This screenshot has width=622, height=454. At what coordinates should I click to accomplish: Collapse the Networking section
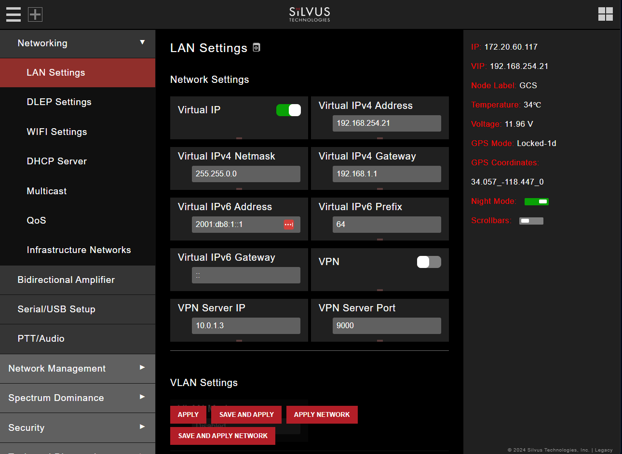point(142,43)
